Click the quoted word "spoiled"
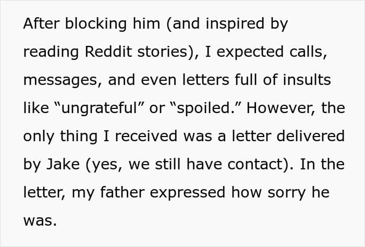 click(x=204, y=108)
